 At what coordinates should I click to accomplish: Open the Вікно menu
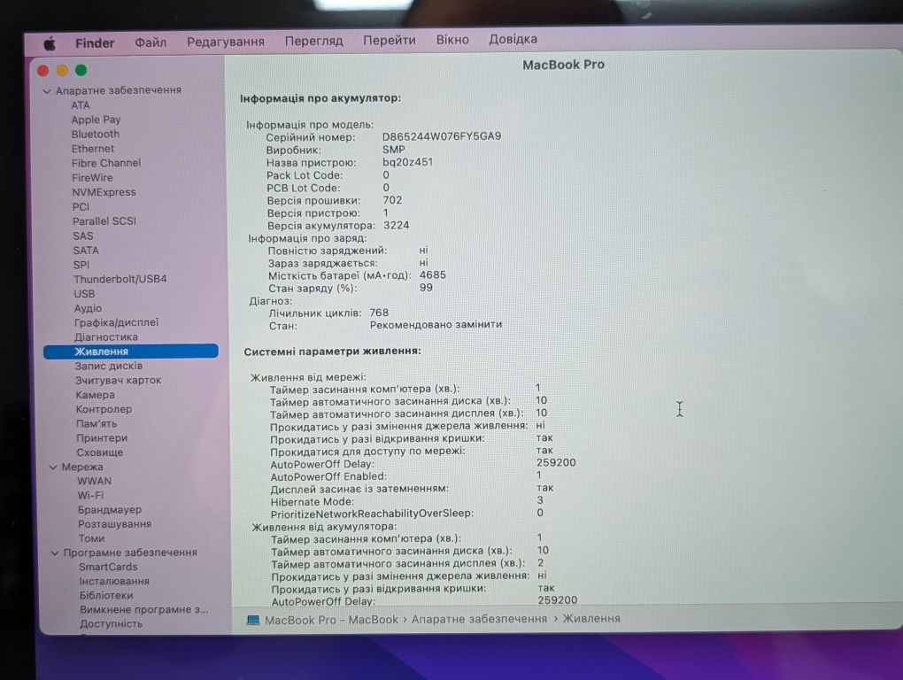pos(452,40)
